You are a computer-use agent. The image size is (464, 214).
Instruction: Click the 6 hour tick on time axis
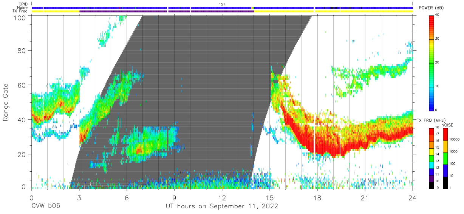[127, 198]
